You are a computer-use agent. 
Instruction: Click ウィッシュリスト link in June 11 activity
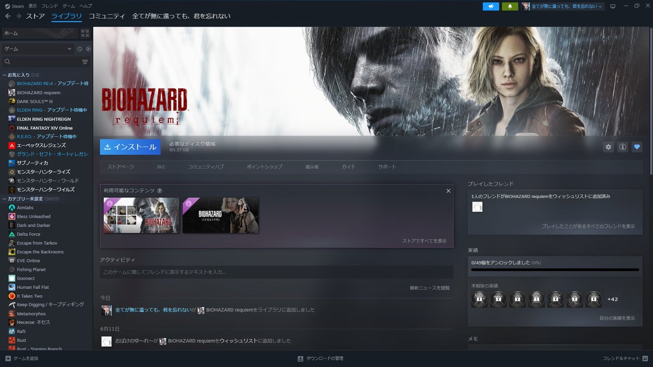tap(238, 341)
